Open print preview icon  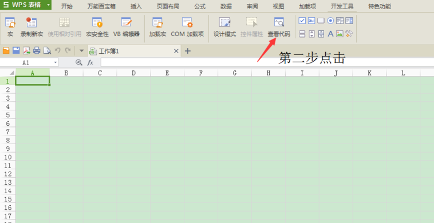click(48, 50)
